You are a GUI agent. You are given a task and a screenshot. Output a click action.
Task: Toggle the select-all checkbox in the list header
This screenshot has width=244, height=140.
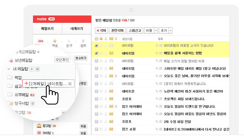click(97, 39)
